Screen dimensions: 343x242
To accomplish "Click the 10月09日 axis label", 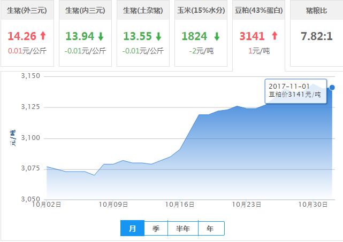I will (113, 205).
